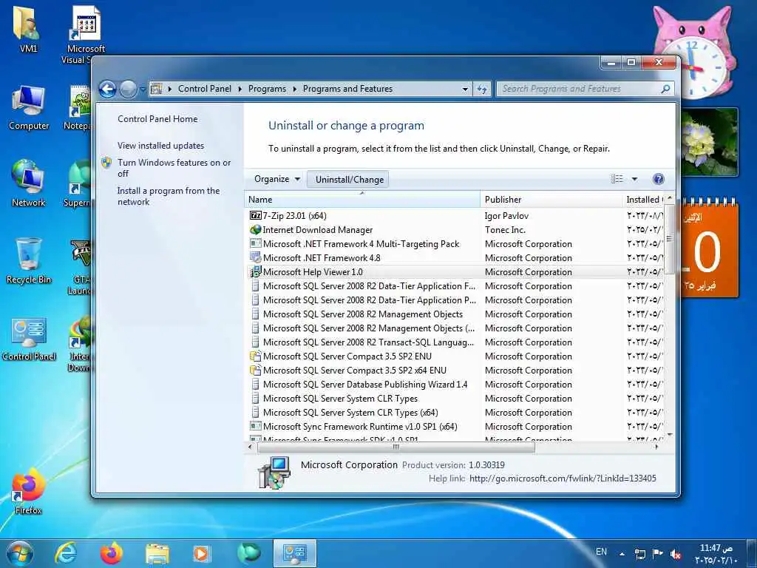Screen dimensions: 757x568
Task: Click the Back navigation arrow
Action: (108, 89)
